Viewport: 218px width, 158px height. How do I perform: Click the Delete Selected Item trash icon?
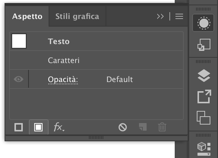(162, 127)
